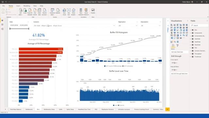Switch to the View ribbon tab

coord(35,6)
